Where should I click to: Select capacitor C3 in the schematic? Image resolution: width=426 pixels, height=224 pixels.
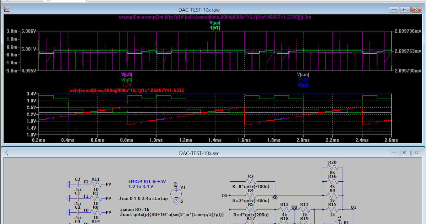78,183
